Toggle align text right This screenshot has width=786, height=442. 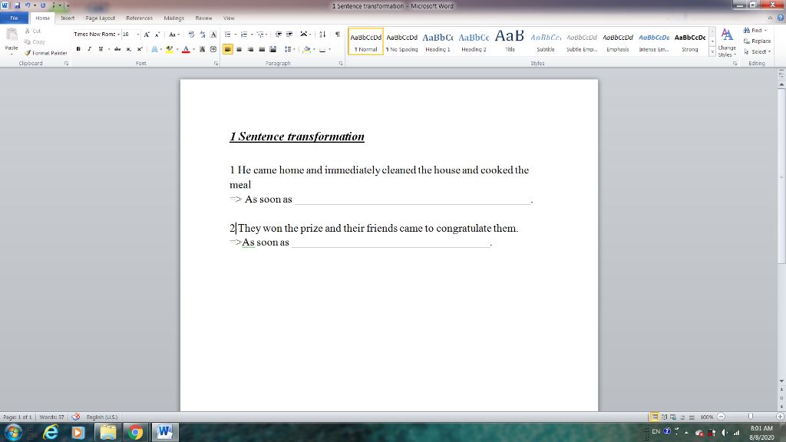tap(250, 49)
